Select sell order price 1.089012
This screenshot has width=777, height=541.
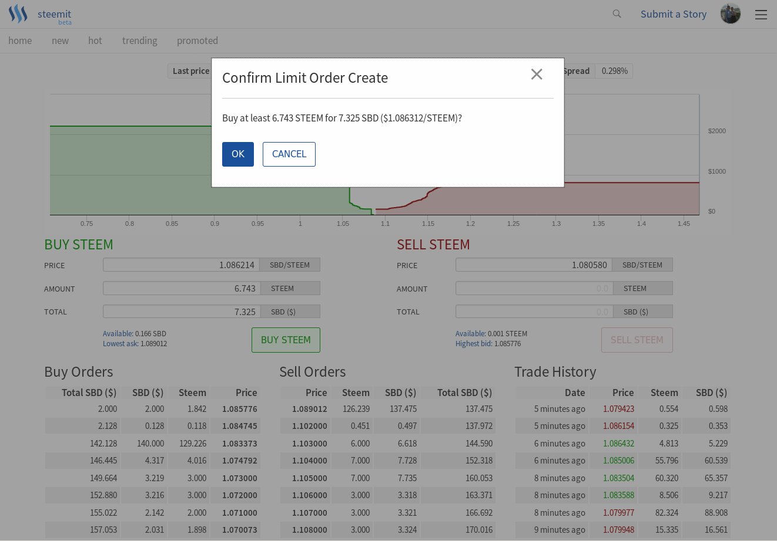coord(310,409)
